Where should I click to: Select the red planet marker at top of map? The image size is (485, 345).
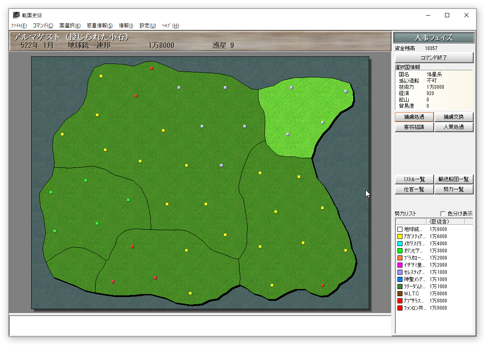[x=152, y=68]
